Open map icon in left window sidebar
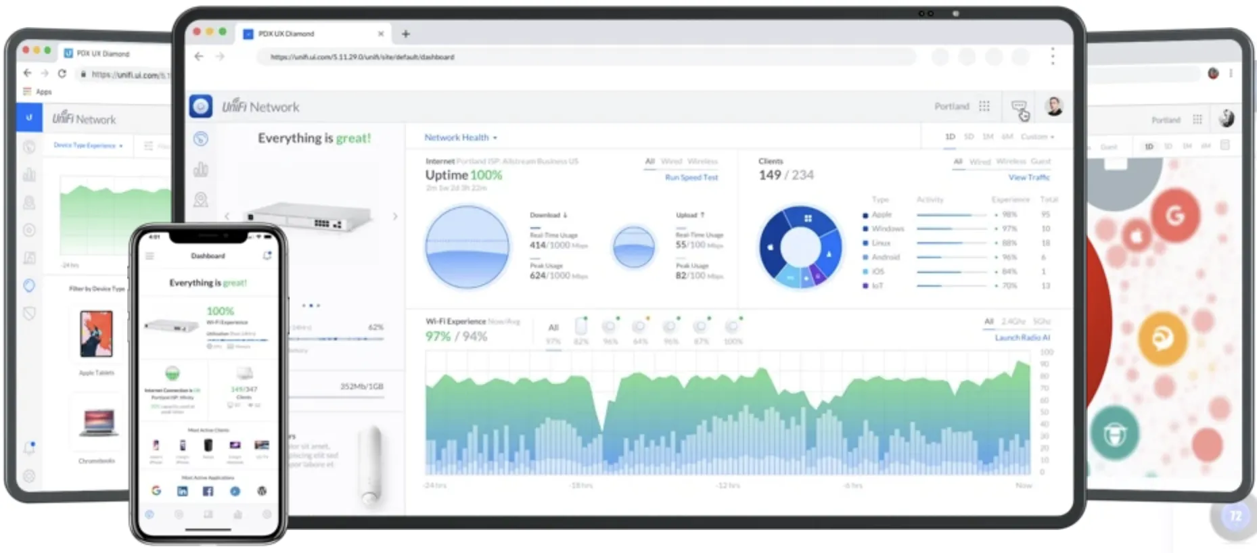 (x=29, y=202)
